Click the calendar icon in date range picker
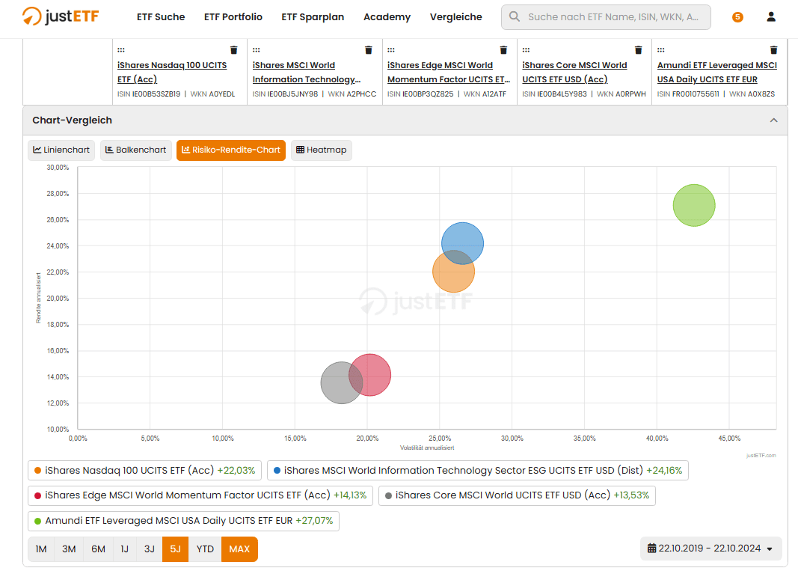Image resolution: width=798 pixels, height=568 pixels. 651,548
